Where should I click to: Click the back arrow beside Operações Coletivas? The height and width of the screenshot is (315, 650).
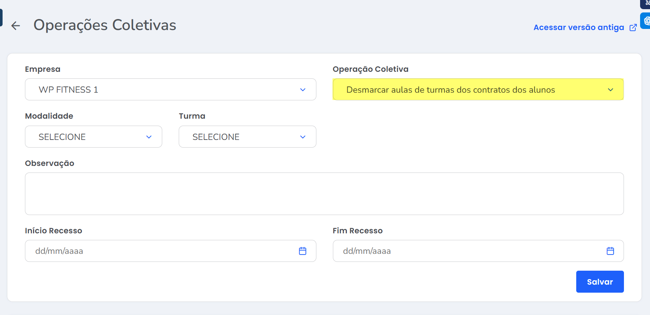pyautogui.click(x=15, y=26)
